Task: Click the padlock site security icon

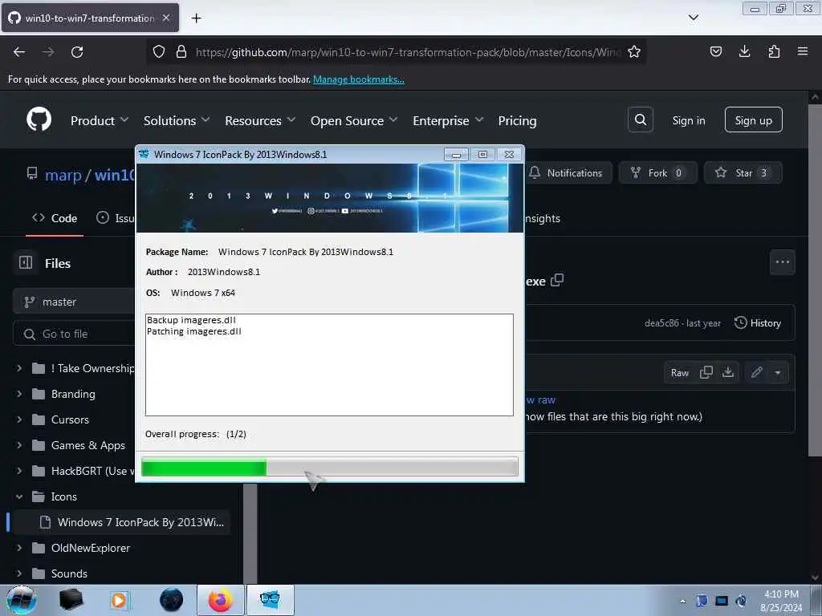Action: coord(181,51)
